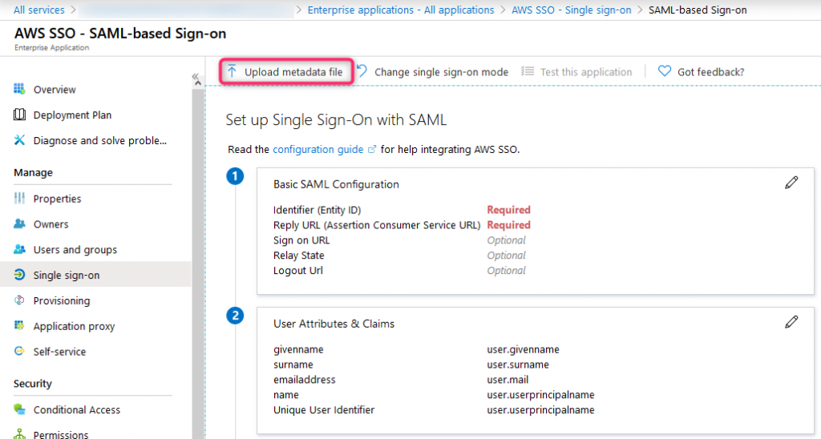Screen dimensions: 821x439
Task: Click the Properties sliders icon
Action: pos(19,198)
